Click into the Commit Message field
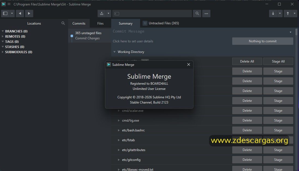Image resolution: width=299 pixels, height=171 pixels. (200, 31)
